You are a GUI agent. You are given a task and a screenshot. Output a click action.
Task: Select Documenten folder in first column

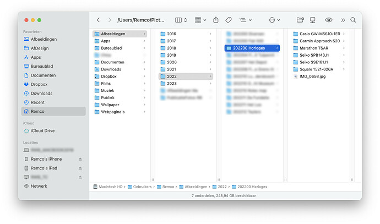tap(120, 62)
